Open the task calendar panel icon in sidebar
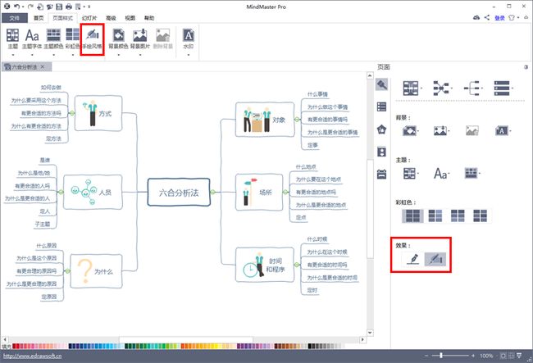 click(x=382, y=175)
